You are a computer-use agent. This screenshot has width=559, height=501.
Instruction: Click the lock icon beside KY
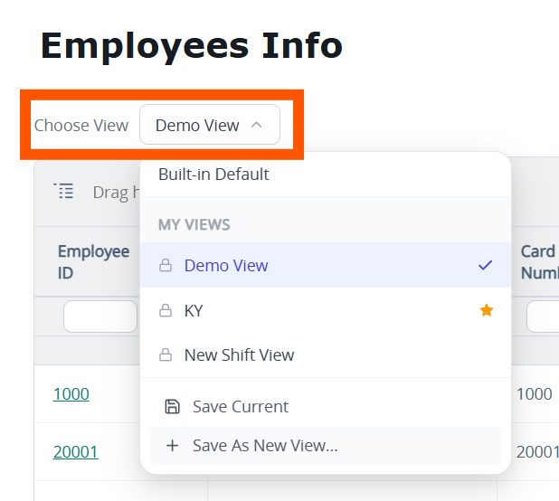(166, 310)
